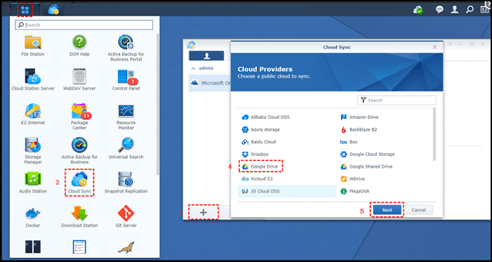The width and height of the screenshot is (492, 262).
Task: Open Control Panel
Action: click(x=126, y=80)
